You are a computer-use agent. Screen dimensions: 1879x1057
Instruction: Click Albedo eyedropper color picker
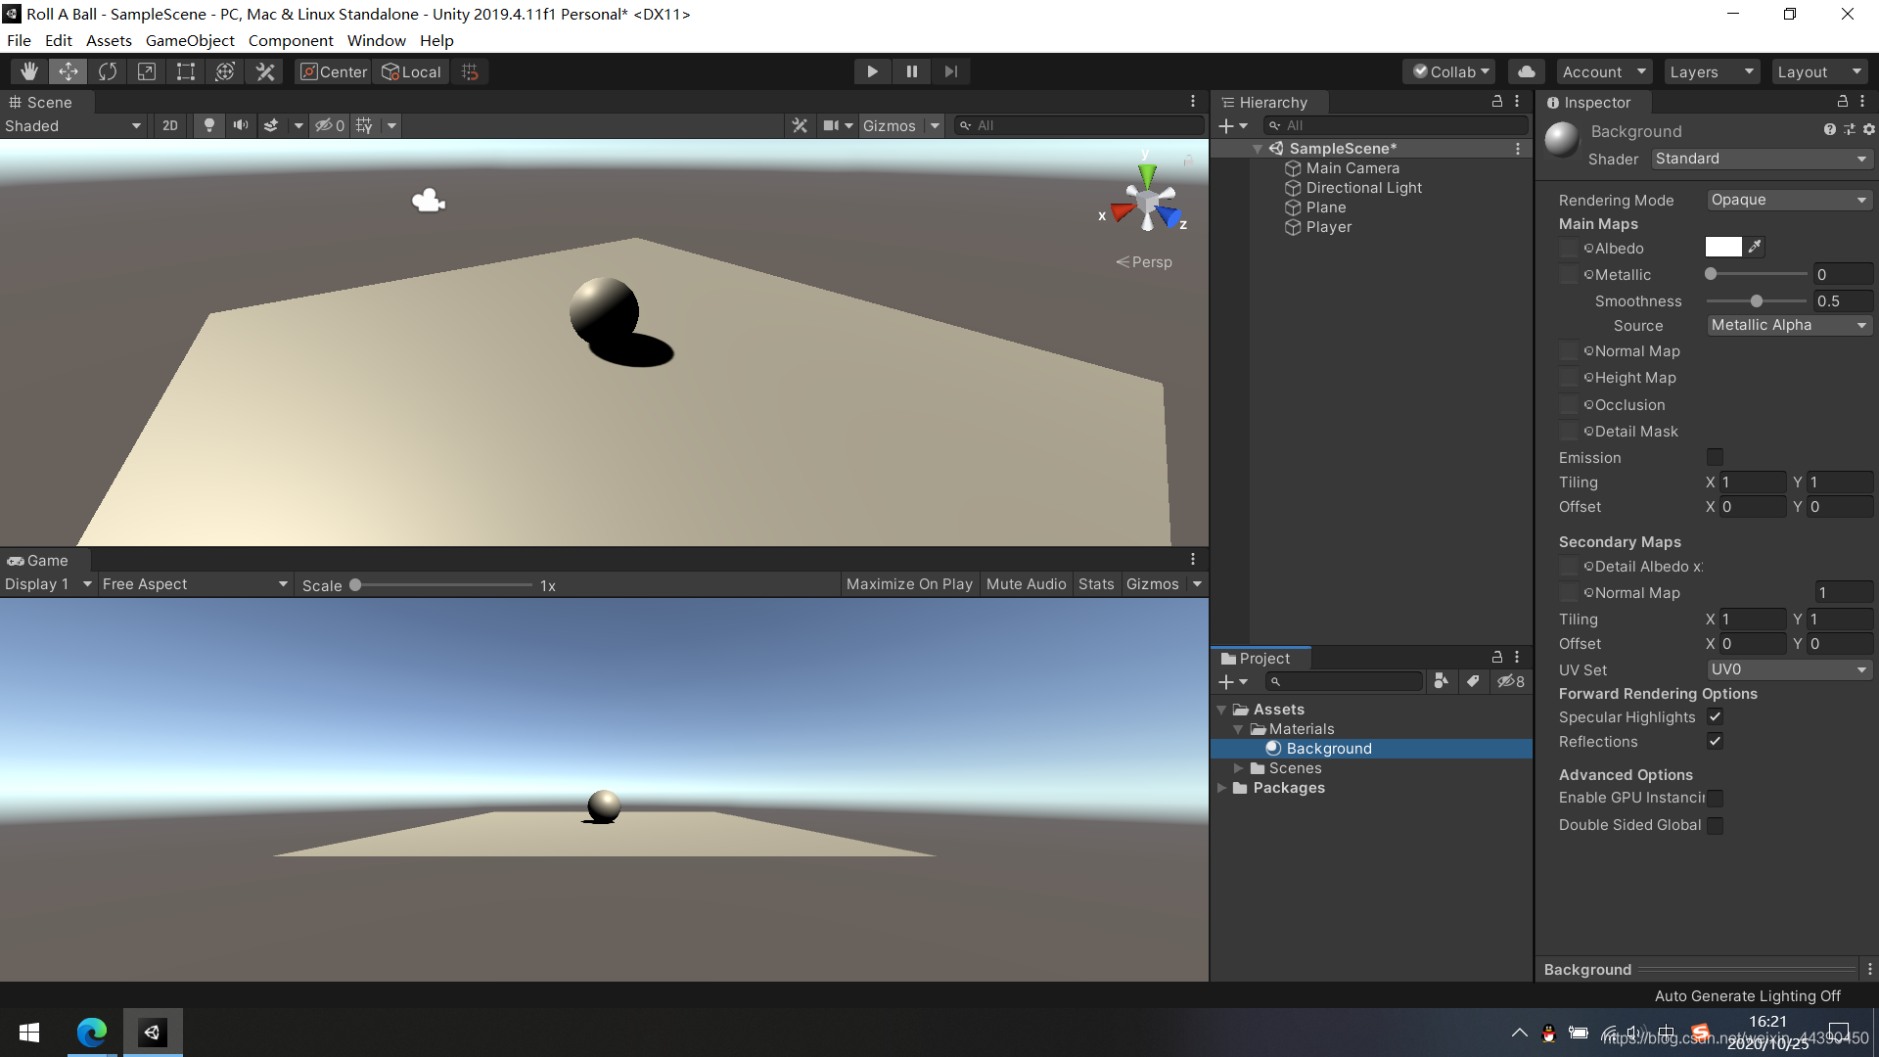[1756, 247]
